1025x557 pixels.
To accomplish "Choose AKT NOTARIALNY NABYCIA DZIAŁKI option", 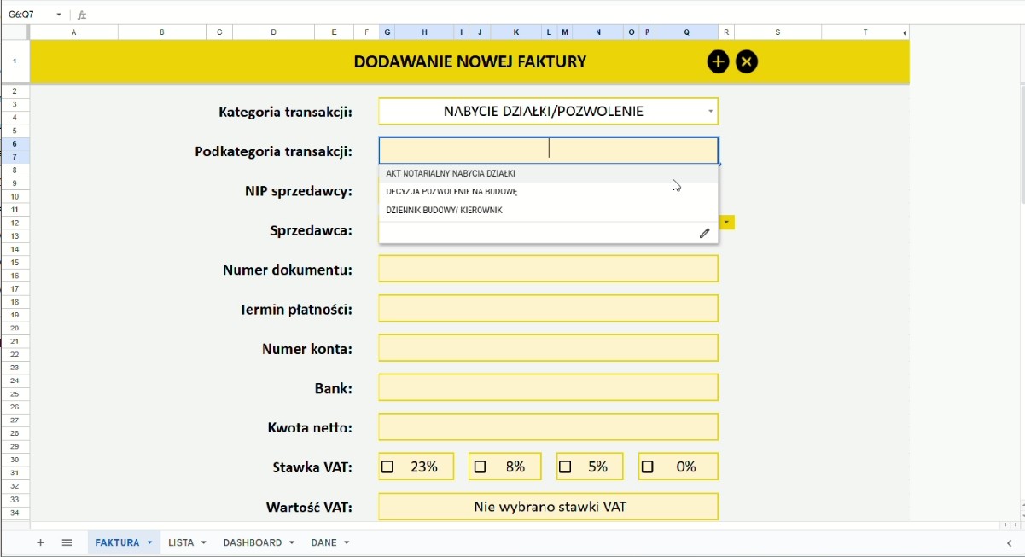I will tap(549, 173).
